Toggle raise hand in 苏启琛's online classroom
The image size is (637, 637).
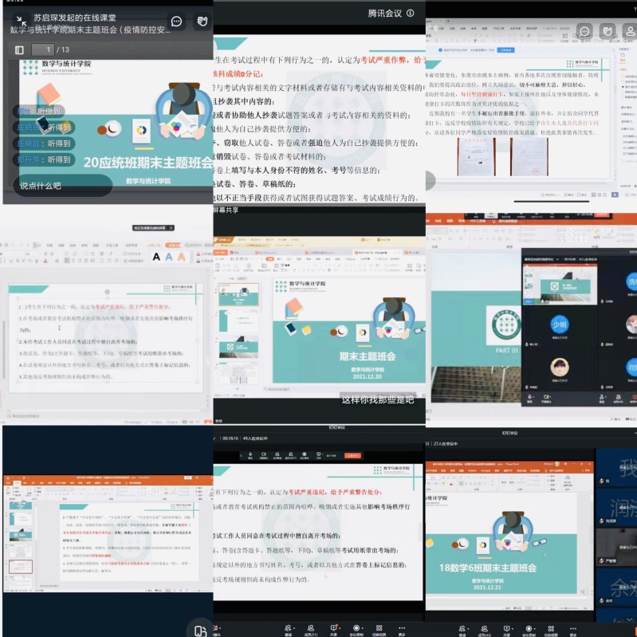202,22
